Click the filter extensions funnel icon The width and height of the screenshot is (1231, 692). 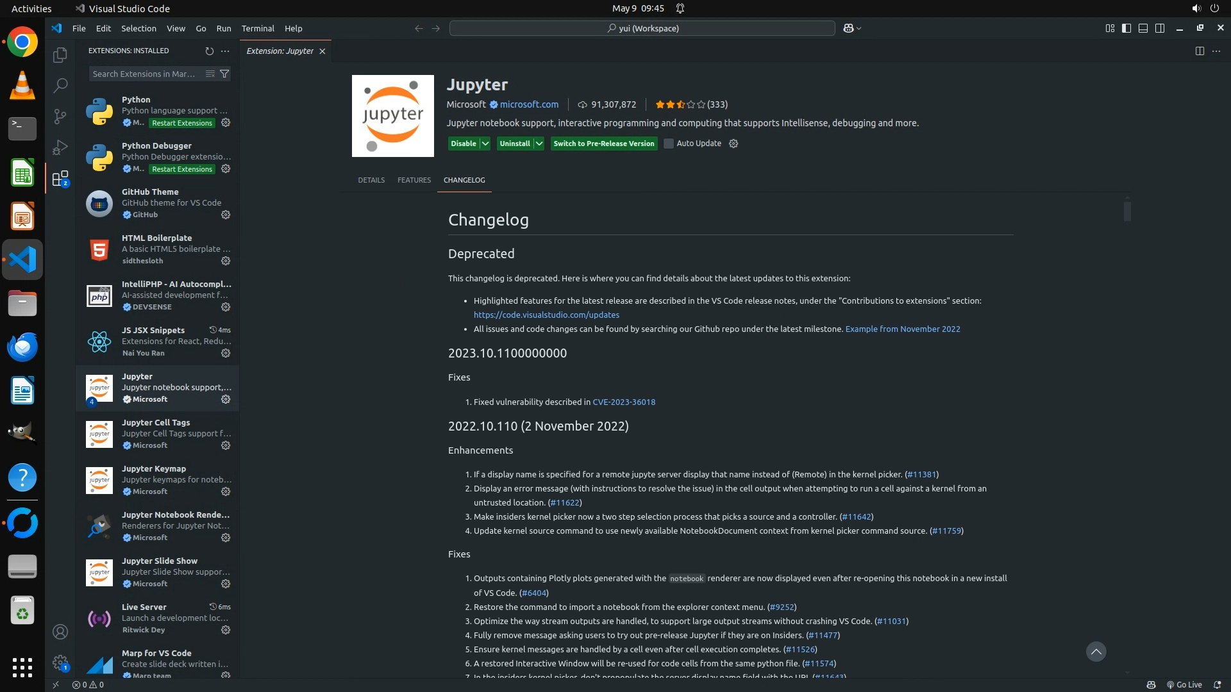click(224, 74)
